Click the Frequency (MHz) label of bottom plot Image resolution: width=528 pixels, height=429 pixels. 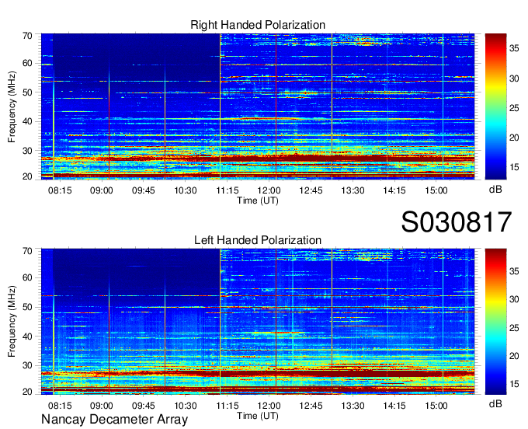point(12,321)
